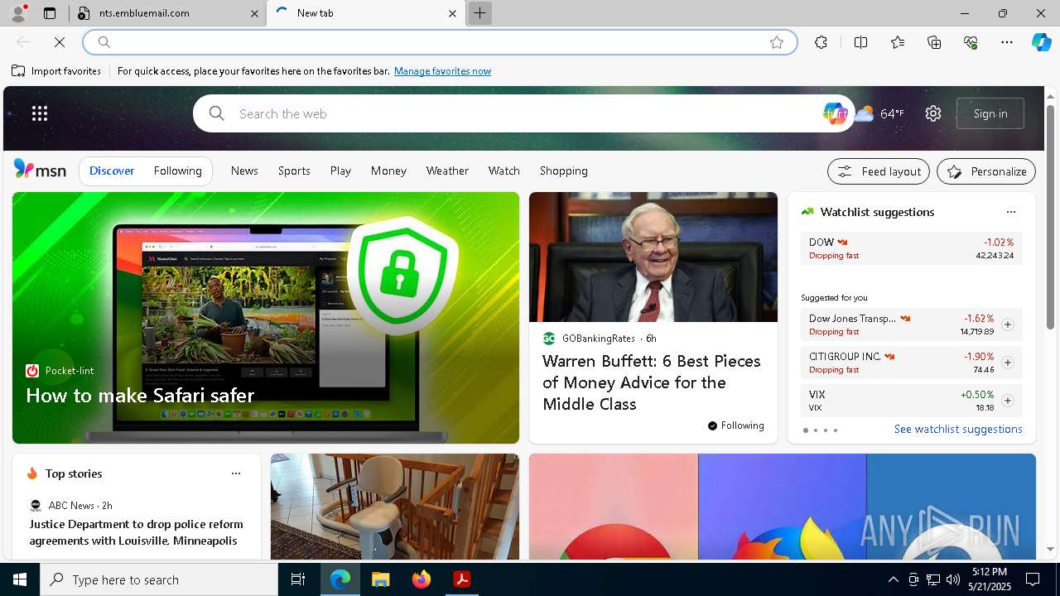Close the New tab tab

pos(452,13)
